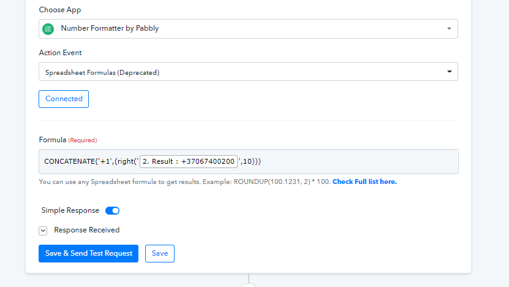This screenshot has width=509, height=287.
Task: Click Save & Send Test Request
Action: 88,253
